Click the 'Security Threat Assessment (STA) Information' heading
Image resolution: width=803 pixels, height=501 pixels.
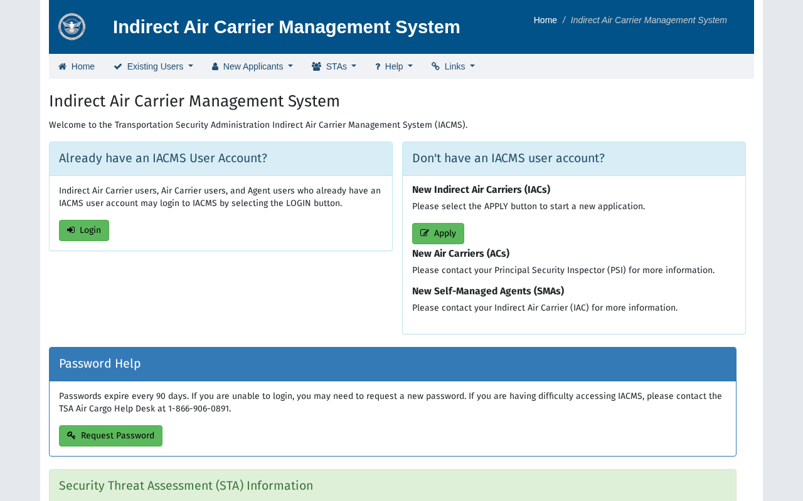pyautogui.click(x=186, y=486)
